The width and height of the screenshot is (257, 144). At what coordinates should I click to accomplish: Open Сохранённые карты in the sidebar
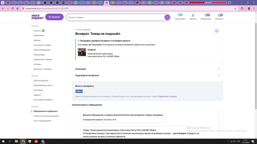43,85
